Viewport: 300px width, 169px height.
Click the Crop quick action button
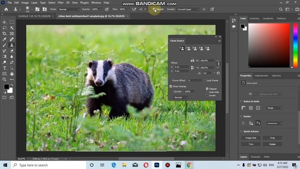[x=272, y=138]
